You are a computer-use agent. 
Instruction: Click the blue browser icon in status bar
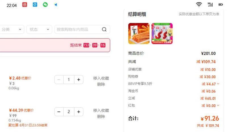[35, 5]
